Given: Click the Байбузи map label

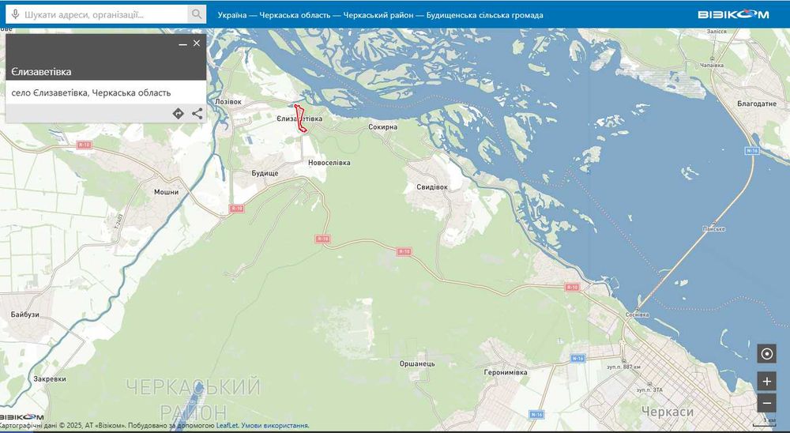Looking at the screenshot, I should (24, 314).
